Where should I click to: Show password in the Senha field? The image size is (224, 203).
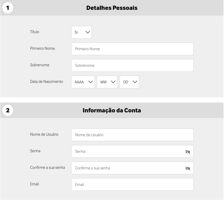click(188, 152)
